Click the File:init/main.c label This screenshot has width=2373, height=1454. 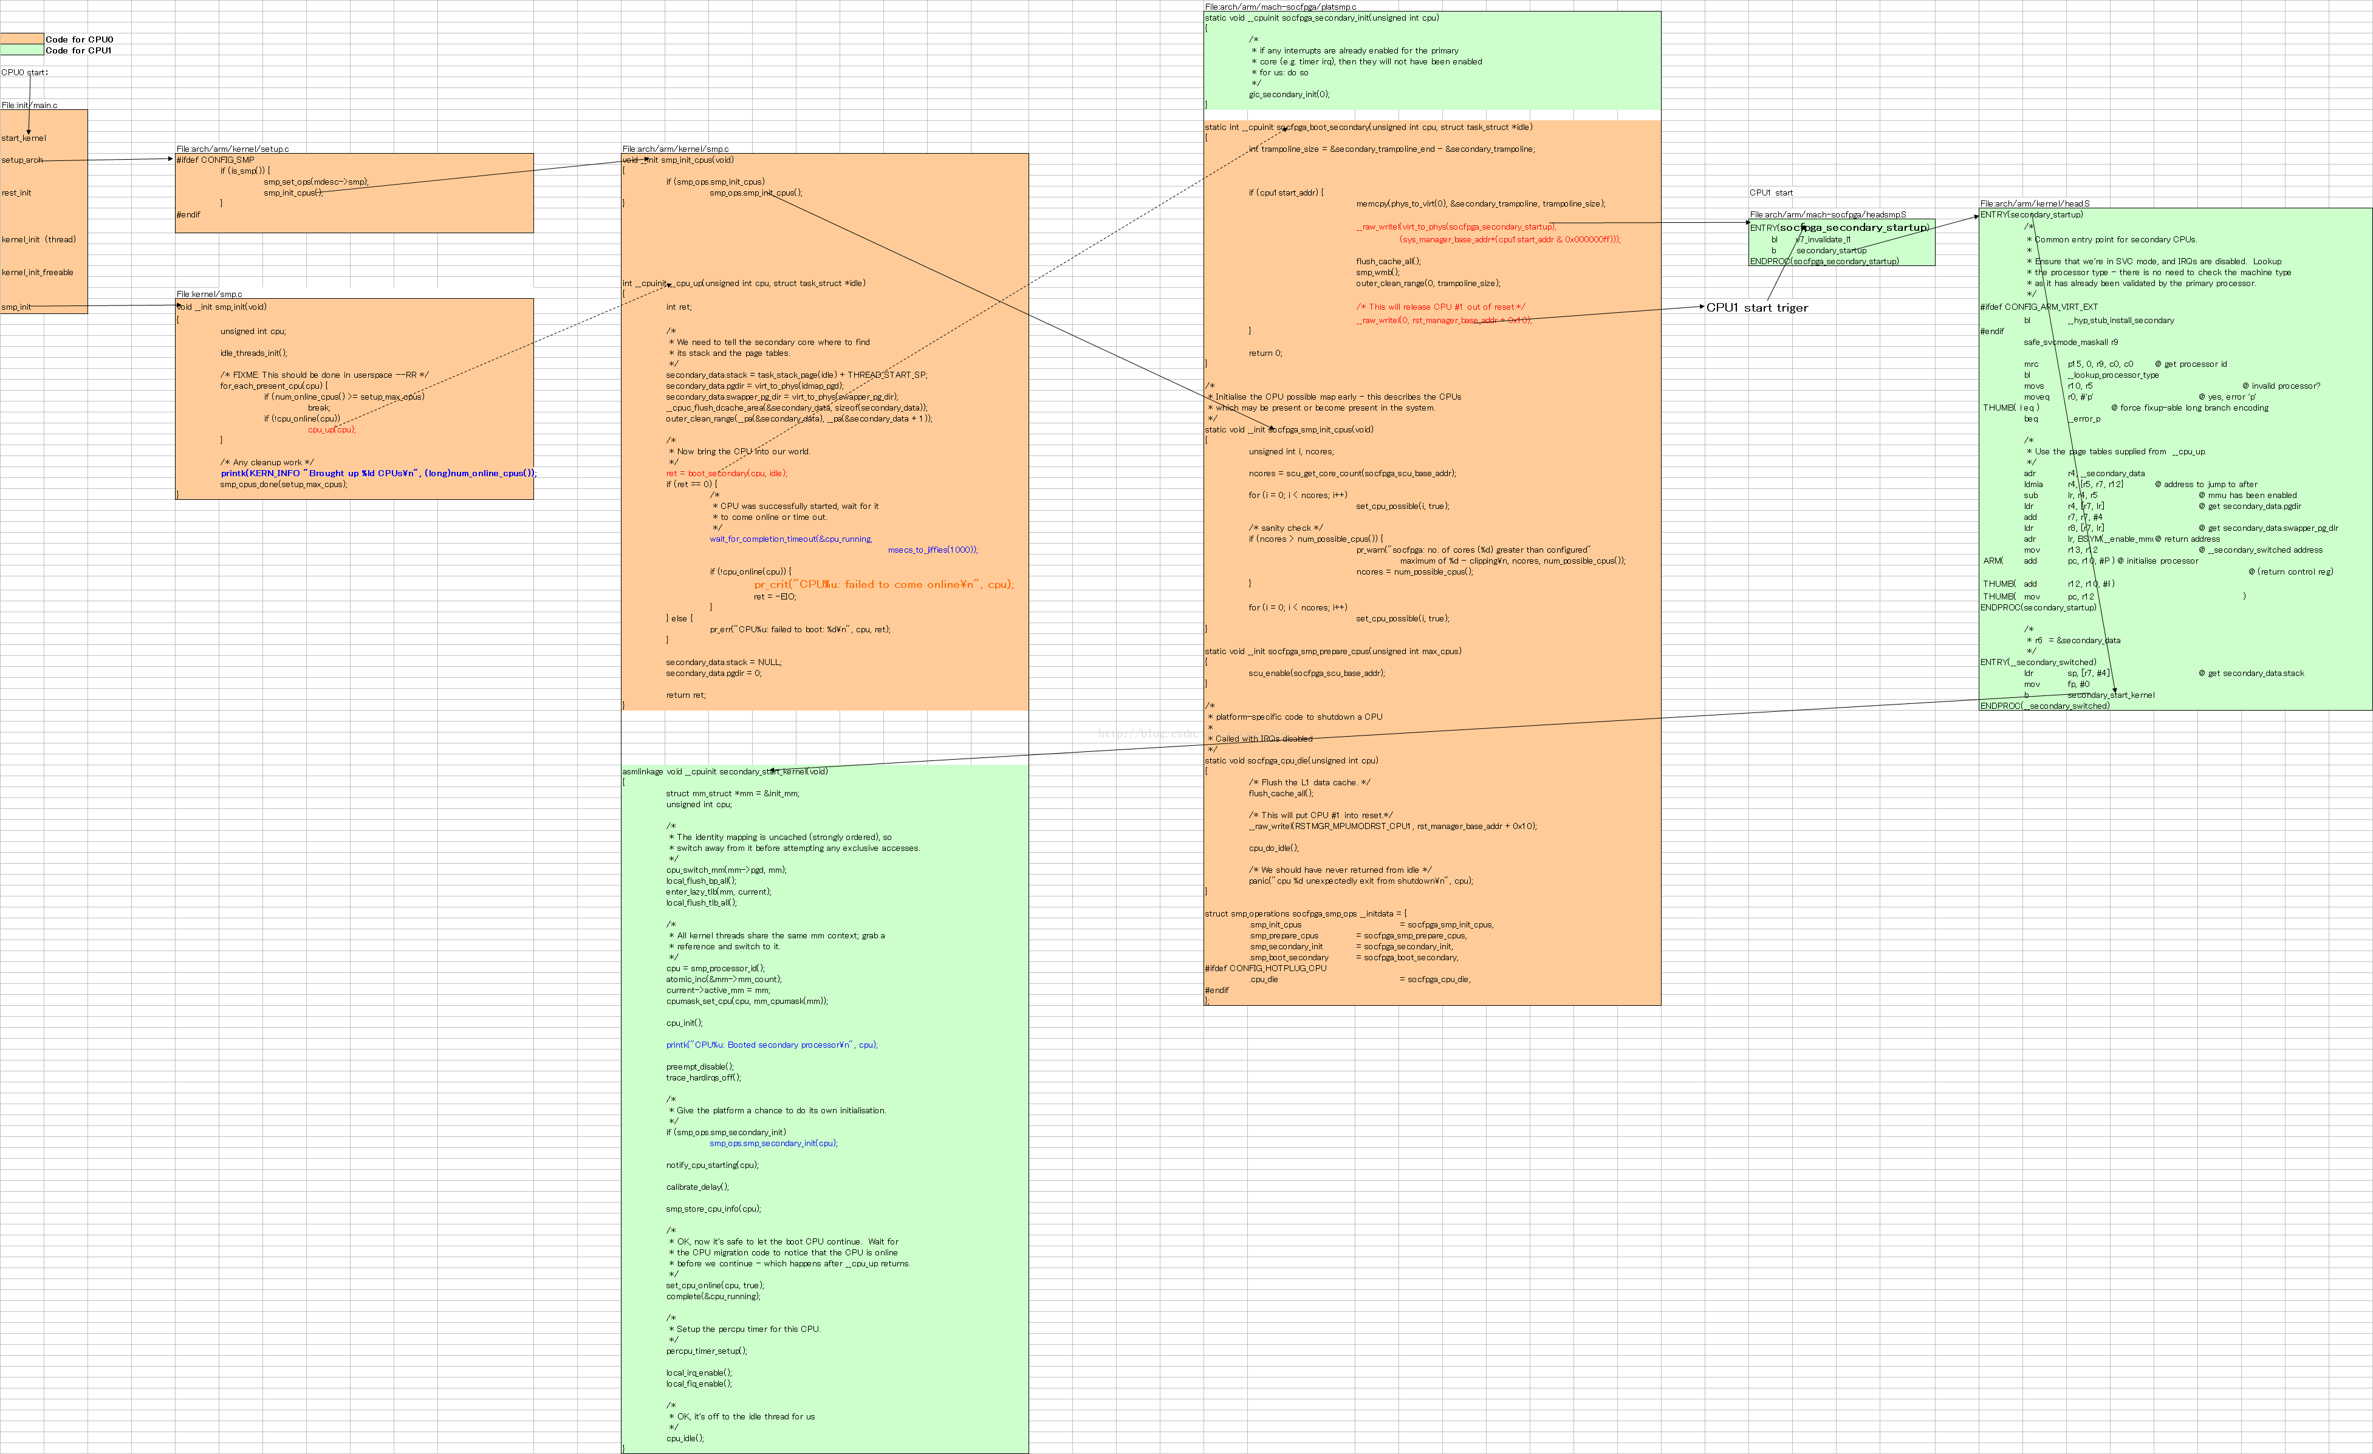pos(30,105)
